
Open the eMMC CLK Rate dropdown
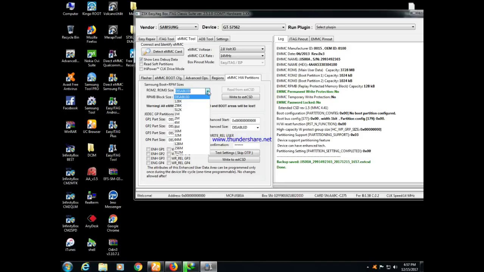click(x=242, y=56)
